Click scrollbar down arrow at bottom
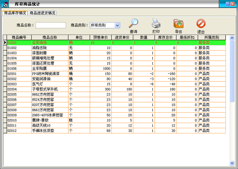This screenshot has height=169, width=238. pos(232,163)
